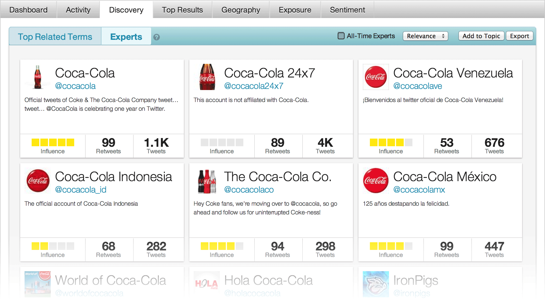Open the Top Results tab
Image resolution: width=545 pixels, height=305 pixels.
(182, 10)
